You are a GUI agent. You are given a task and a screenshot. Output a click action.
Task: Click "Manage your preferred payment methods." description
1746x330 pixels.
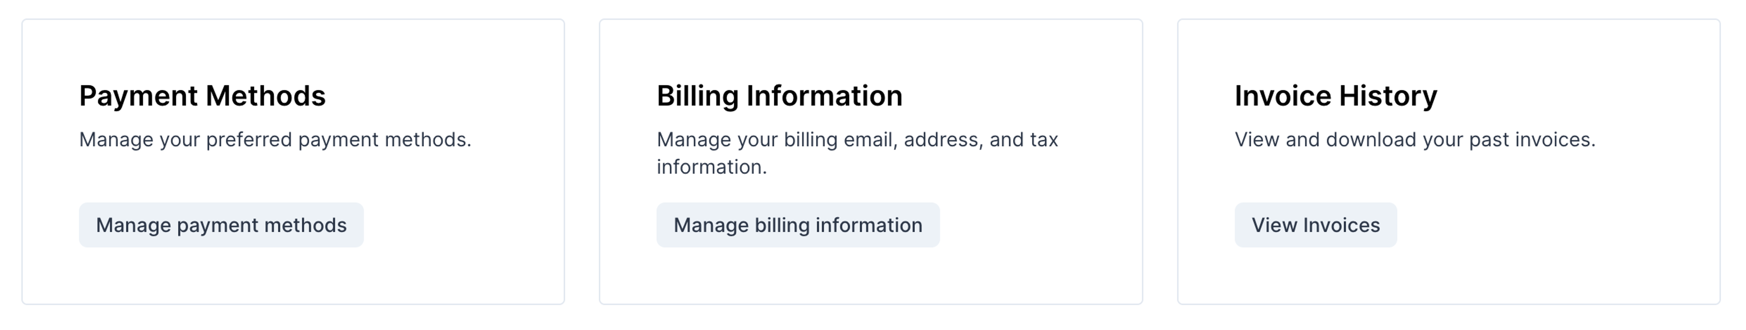[275, 140]
